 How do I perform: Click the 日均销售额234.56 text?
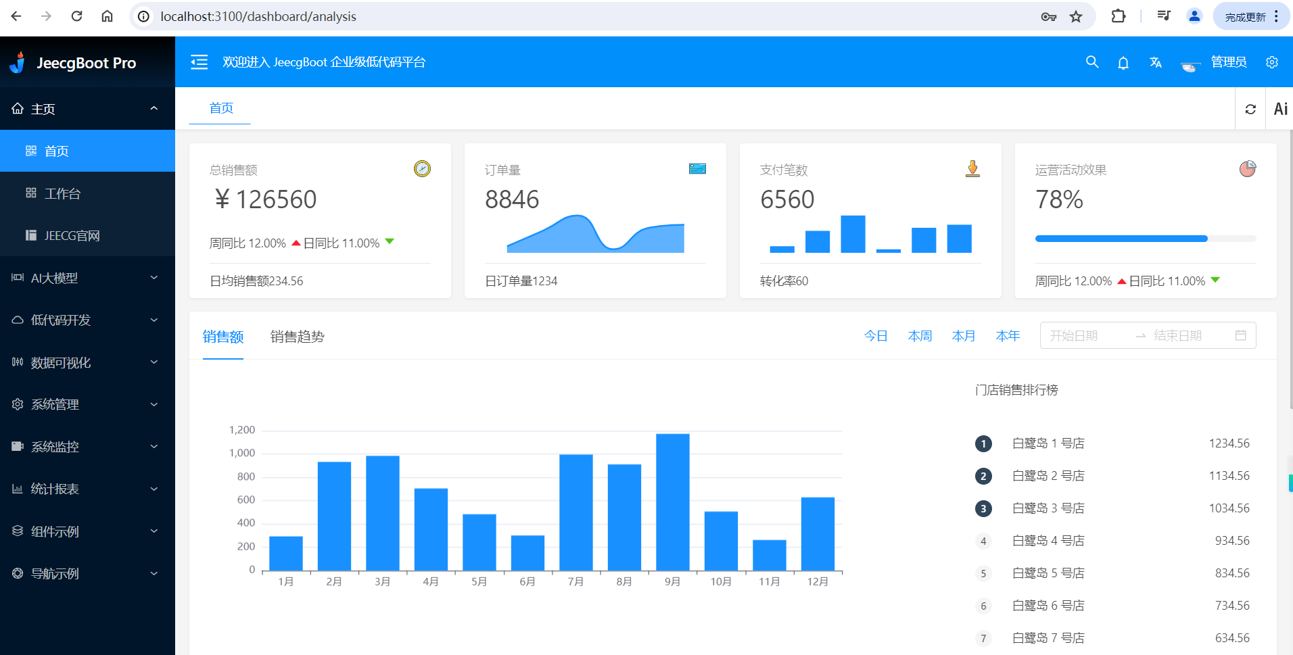pyautogui.click(x=256, y=281)
